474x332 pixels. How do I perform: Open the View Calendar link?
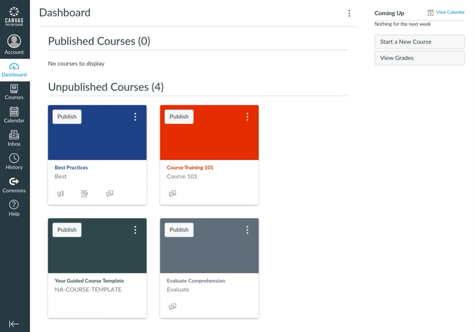[450, 12]
